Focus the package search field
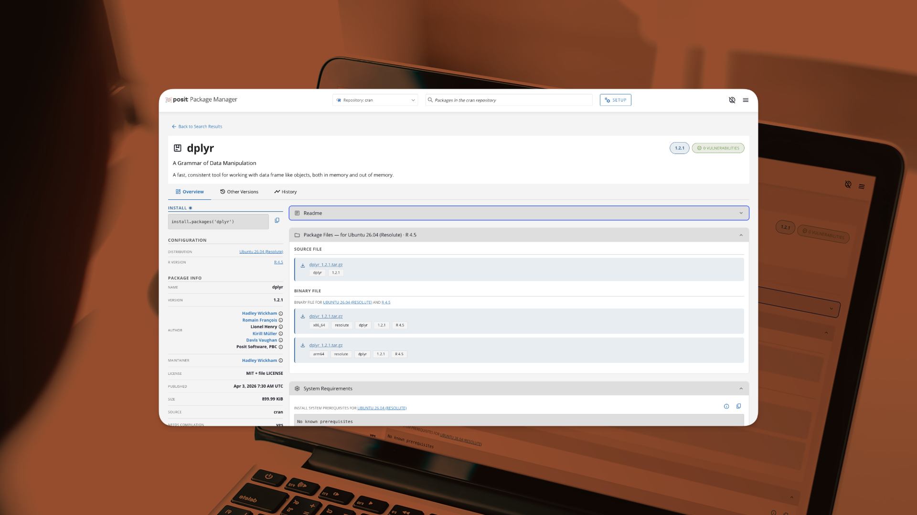 (509, 100)
